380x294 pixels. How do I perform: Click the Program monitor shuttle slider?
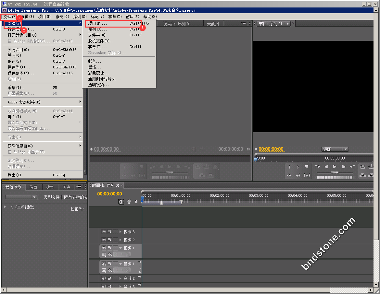tap(335, 173)
